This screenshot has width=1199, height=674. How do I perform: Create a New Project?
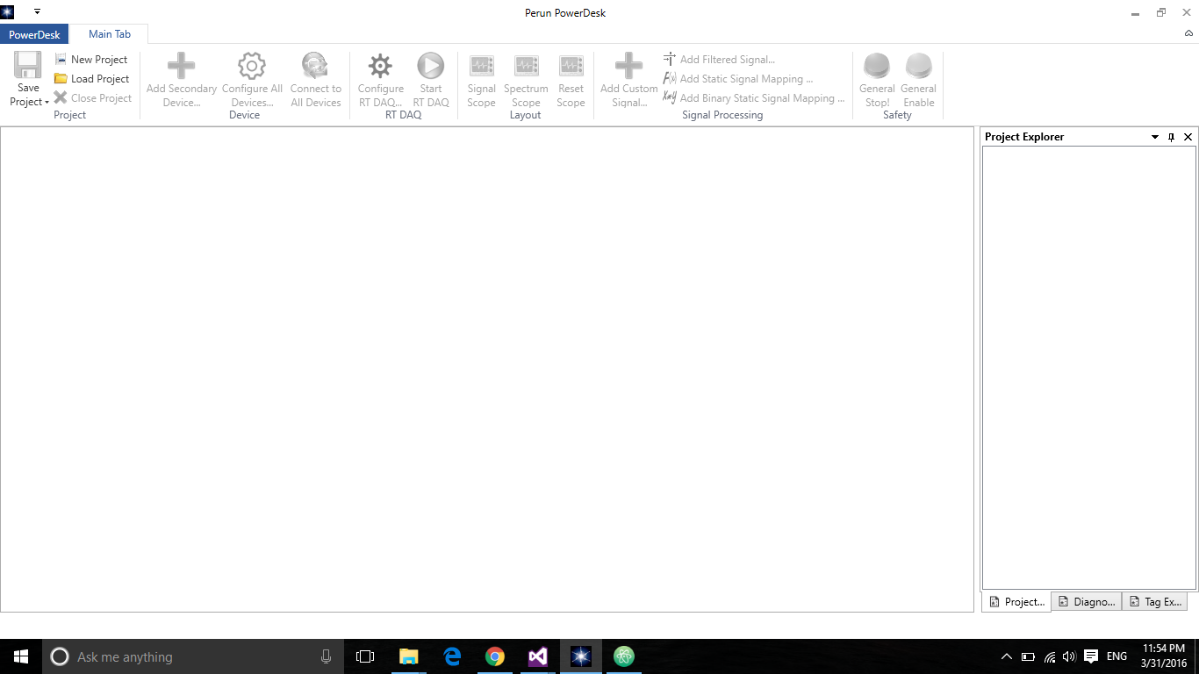tap(91, 60)
